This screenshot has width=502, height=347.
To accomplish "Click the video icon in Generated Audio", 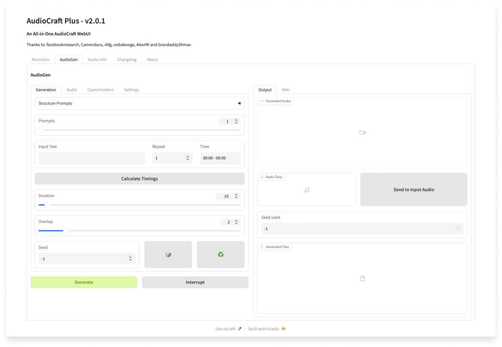I will [362, 133].
